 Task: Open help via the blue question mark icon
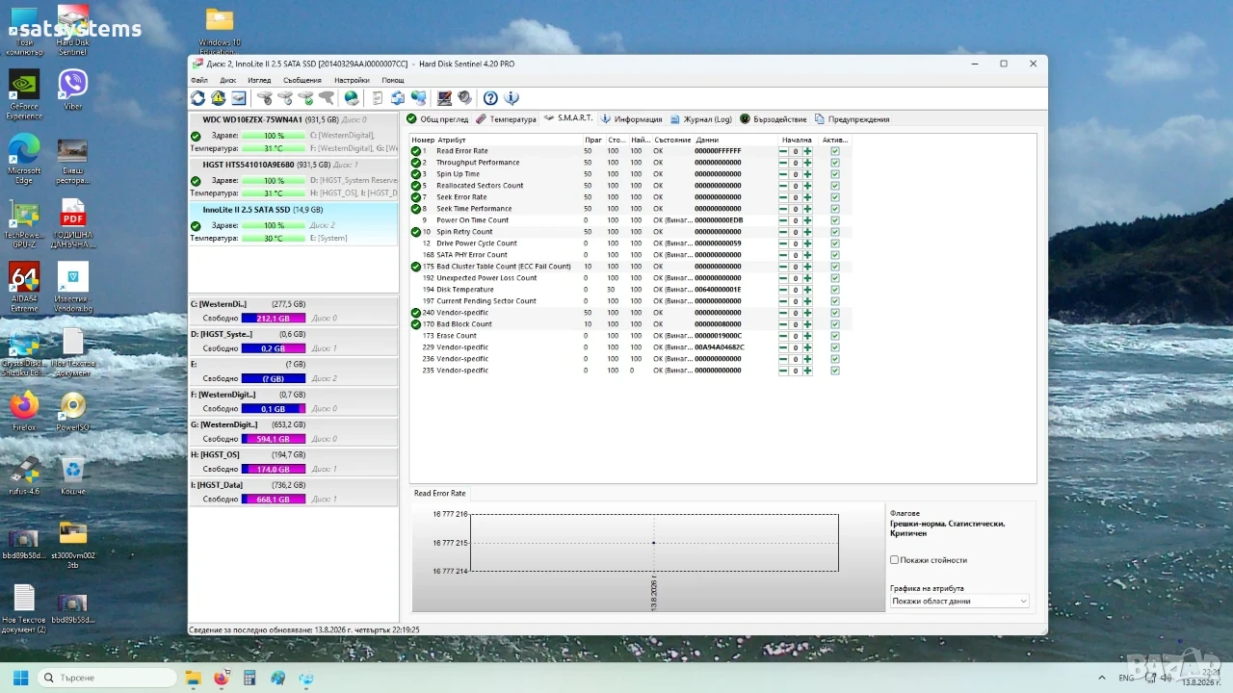click(490, 98)
